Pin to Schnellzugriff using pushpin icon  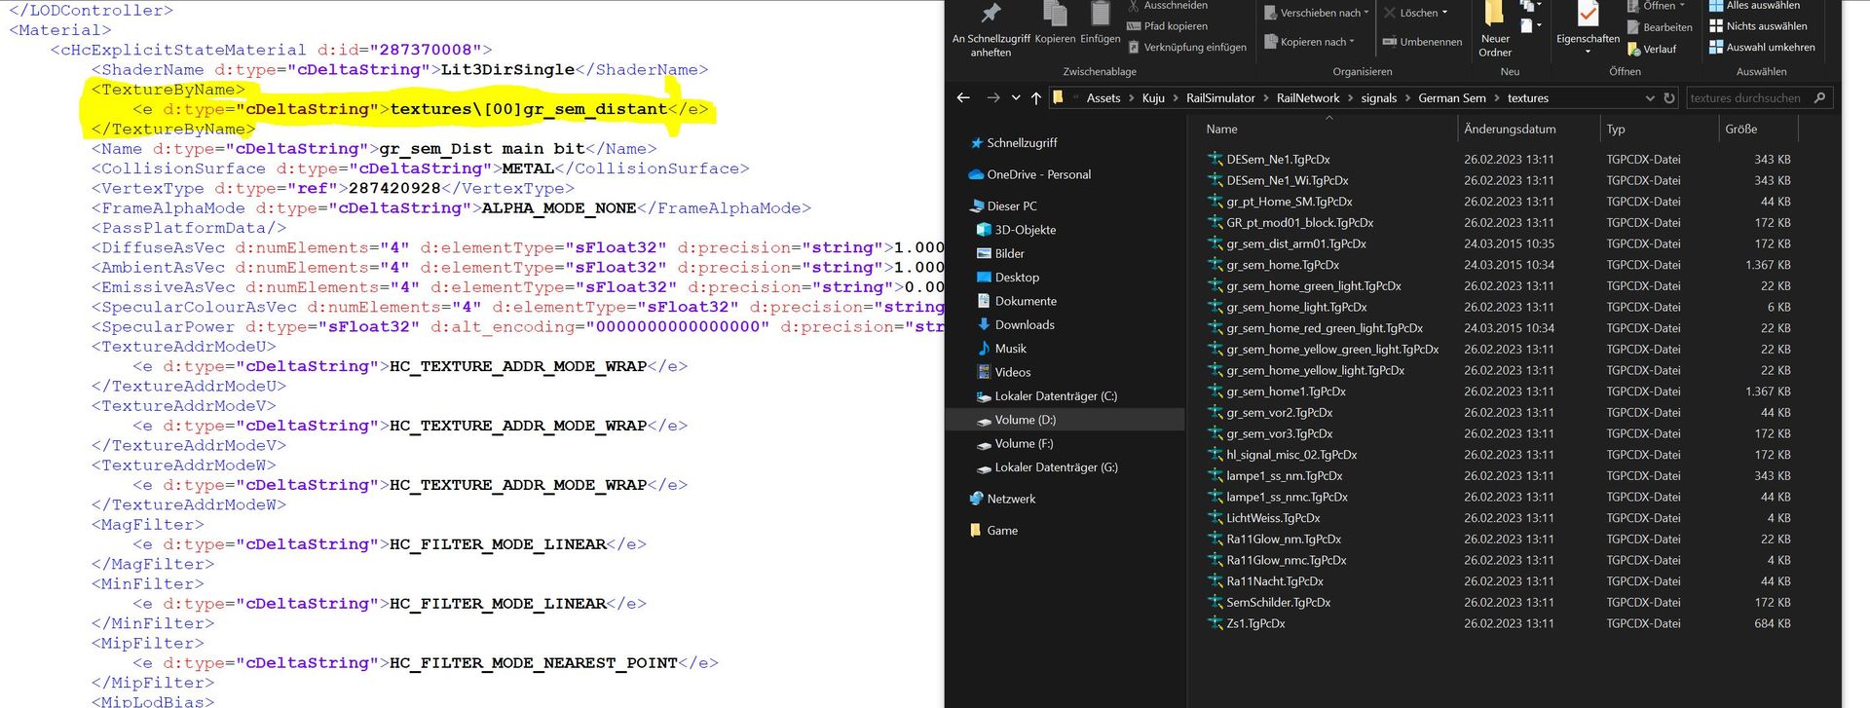tap(991, 14)
